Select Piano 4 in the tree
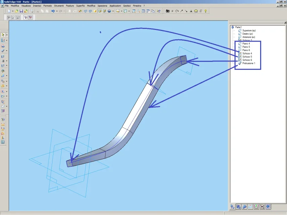Viewport: 287px width, 215px height. pos(246,44)
